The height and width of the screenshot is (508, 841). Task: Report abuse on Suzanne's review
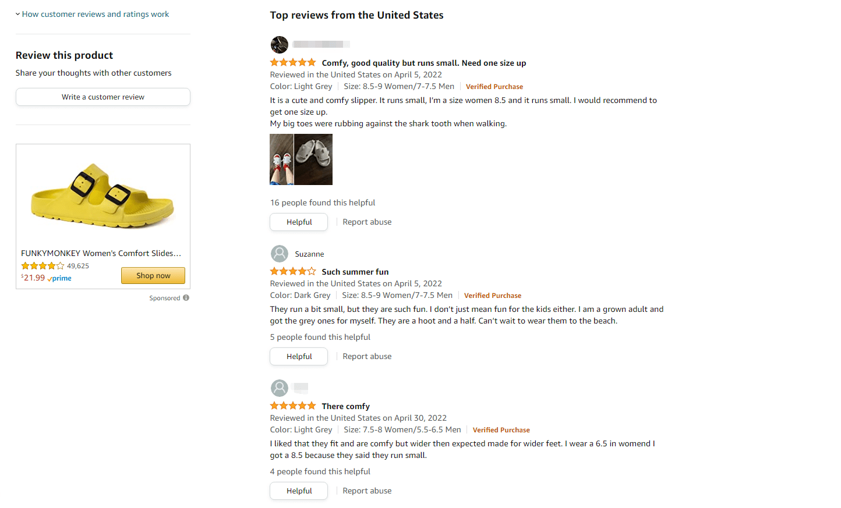[367, 357]
